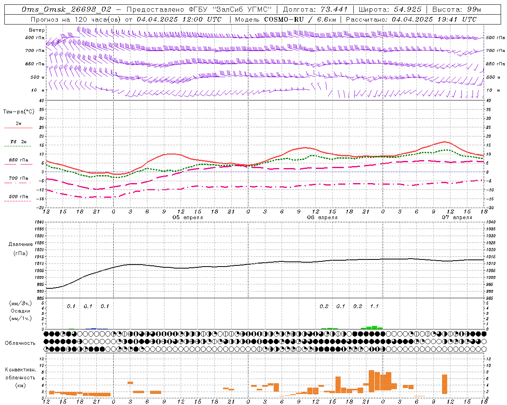The image size is (507, 405).
Task: Click the Широта: 54.925 header value
Action: click(390, 9)
